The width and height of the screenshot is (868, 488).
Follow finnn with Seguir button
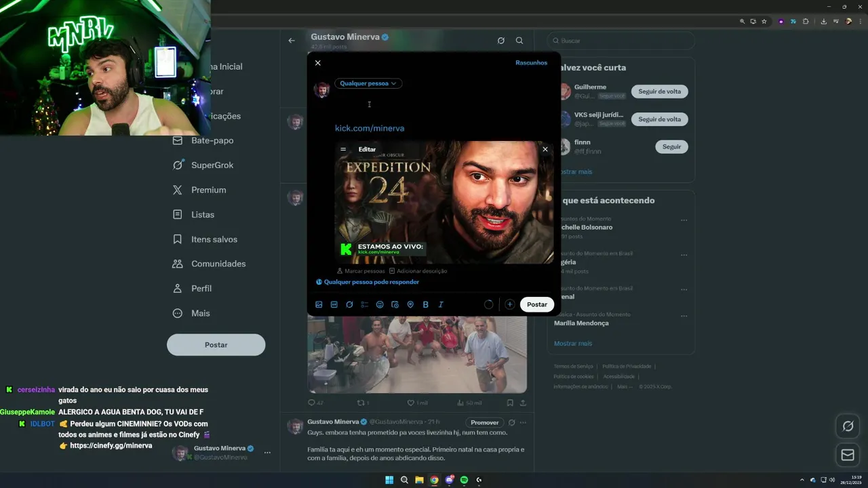pos(671,147)
